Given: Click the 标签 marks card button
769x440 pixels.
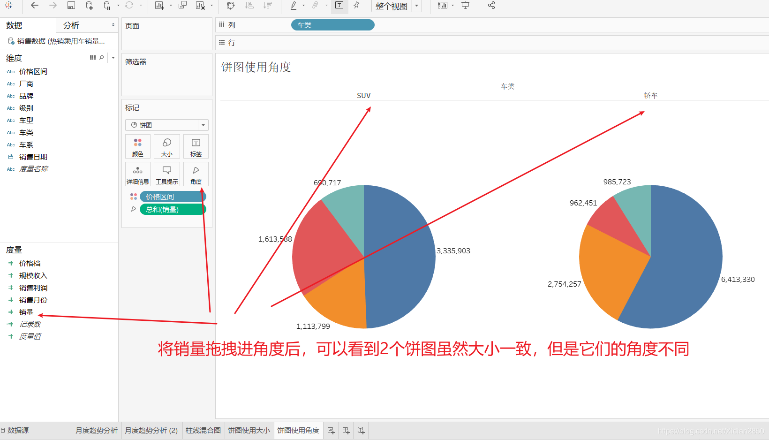Looking at the screenshot, I should click(196, 147).
